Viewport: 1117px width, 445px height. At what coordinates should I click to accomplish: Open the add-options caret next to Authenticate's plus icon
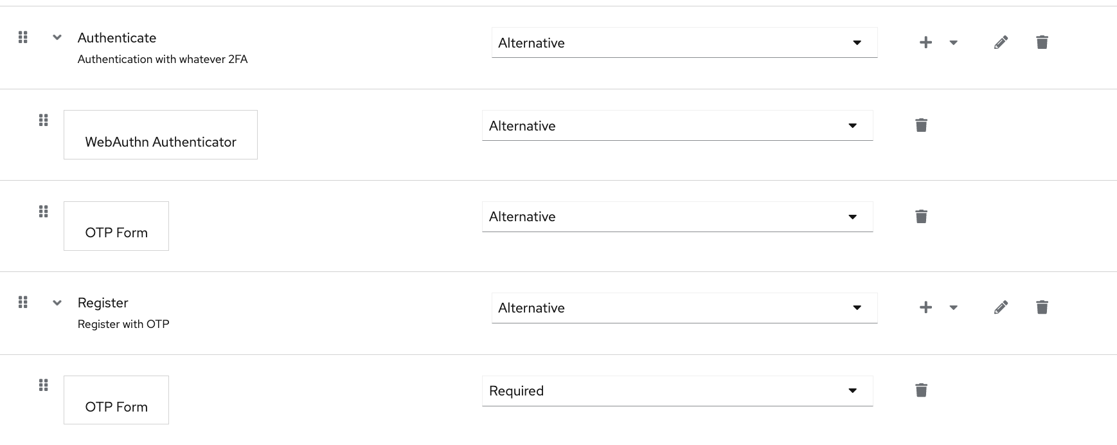click(x=953, y=42)
